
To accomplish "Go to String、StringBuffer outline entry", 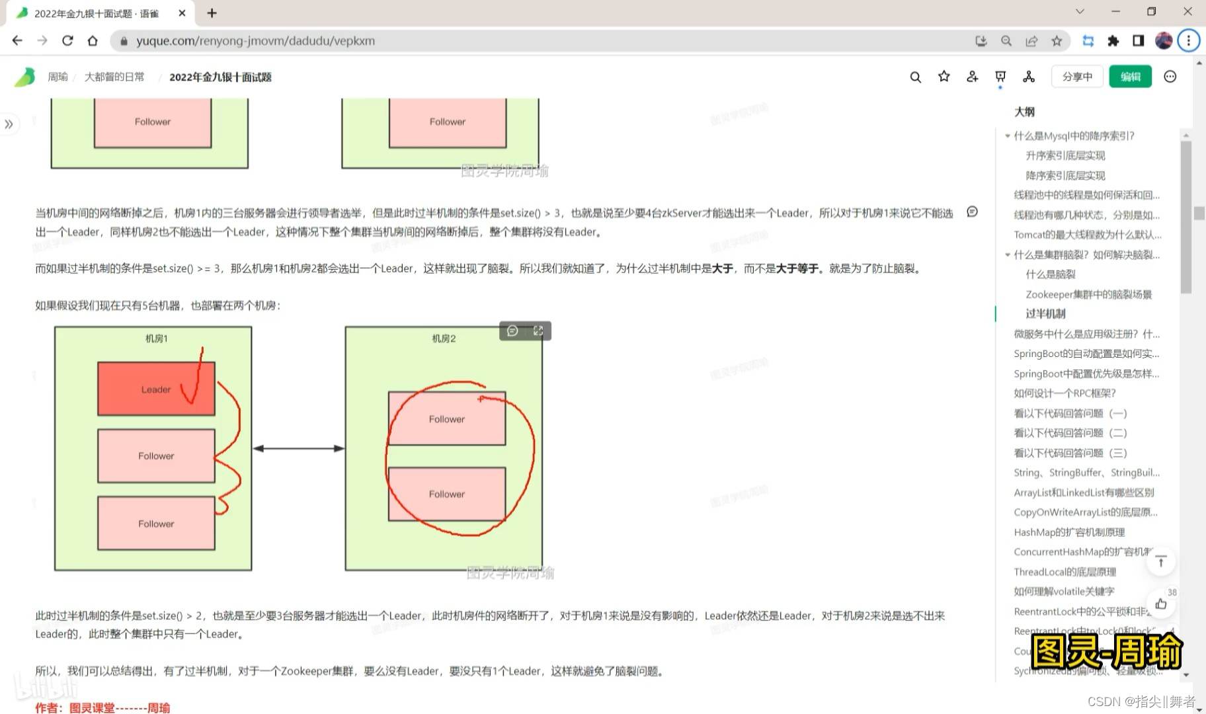I will [x=1086, y=473].
